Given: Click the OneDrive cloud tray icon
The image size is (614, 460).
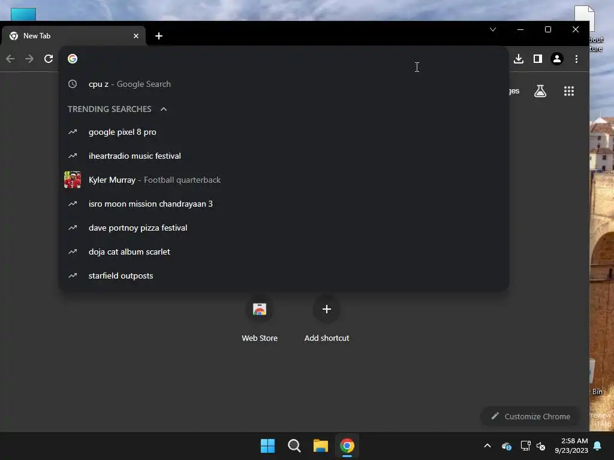Looking at the screenshot, I should coord(506,446).
